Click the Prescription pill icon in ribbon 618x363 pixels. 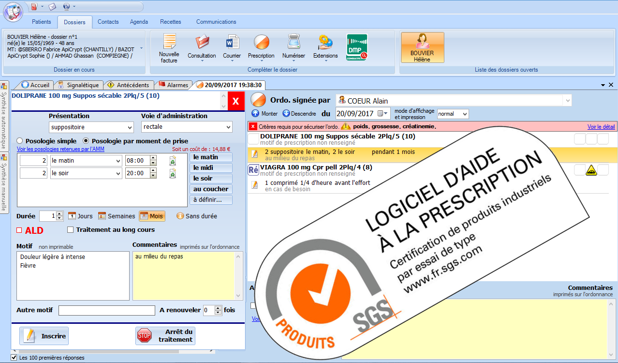point(261,43)
